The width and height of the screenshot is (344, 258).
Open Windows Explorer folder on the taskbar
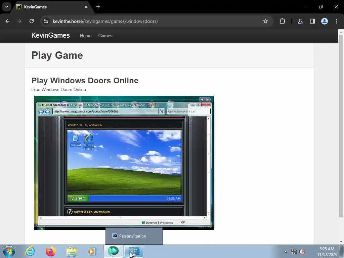pos(72,252)
